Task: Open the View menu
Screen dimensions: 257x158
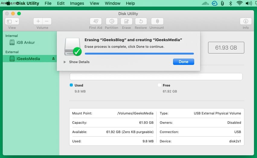Action: coord(95,3)
